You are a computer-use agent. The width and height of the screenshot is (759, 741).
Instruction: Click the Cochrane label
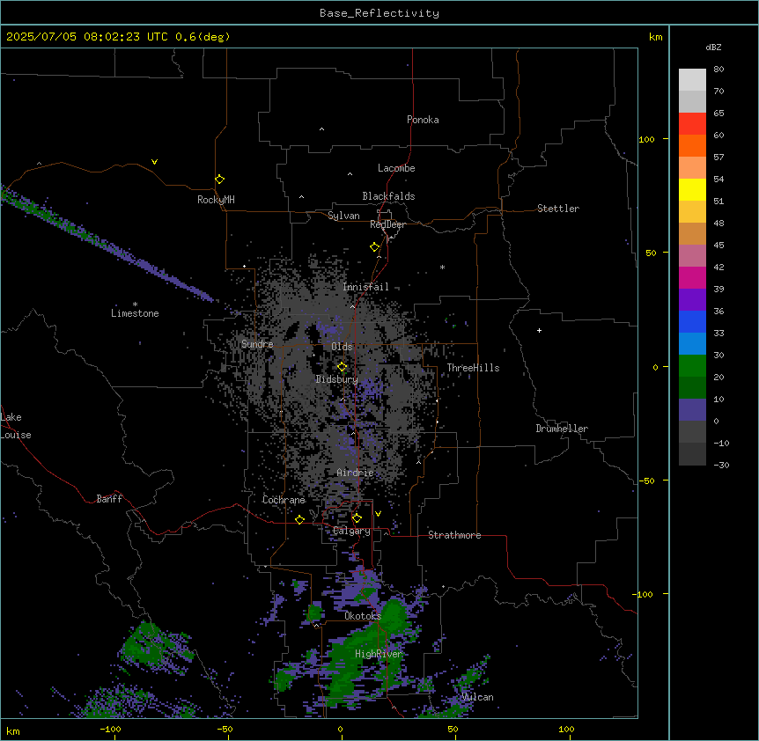(284, 500)
